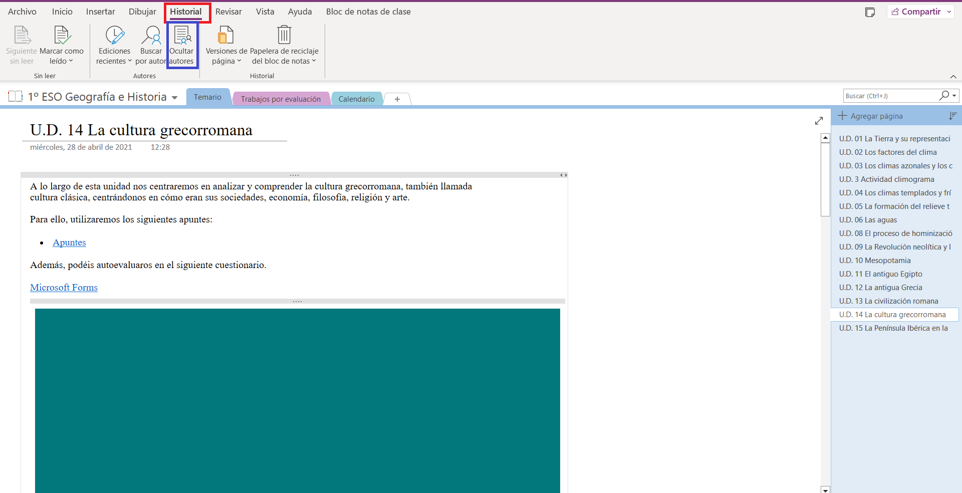Open the Calendario section tab
Image resolution: width=962 pixels, height=493 pixels.
(x=356, y=99)
